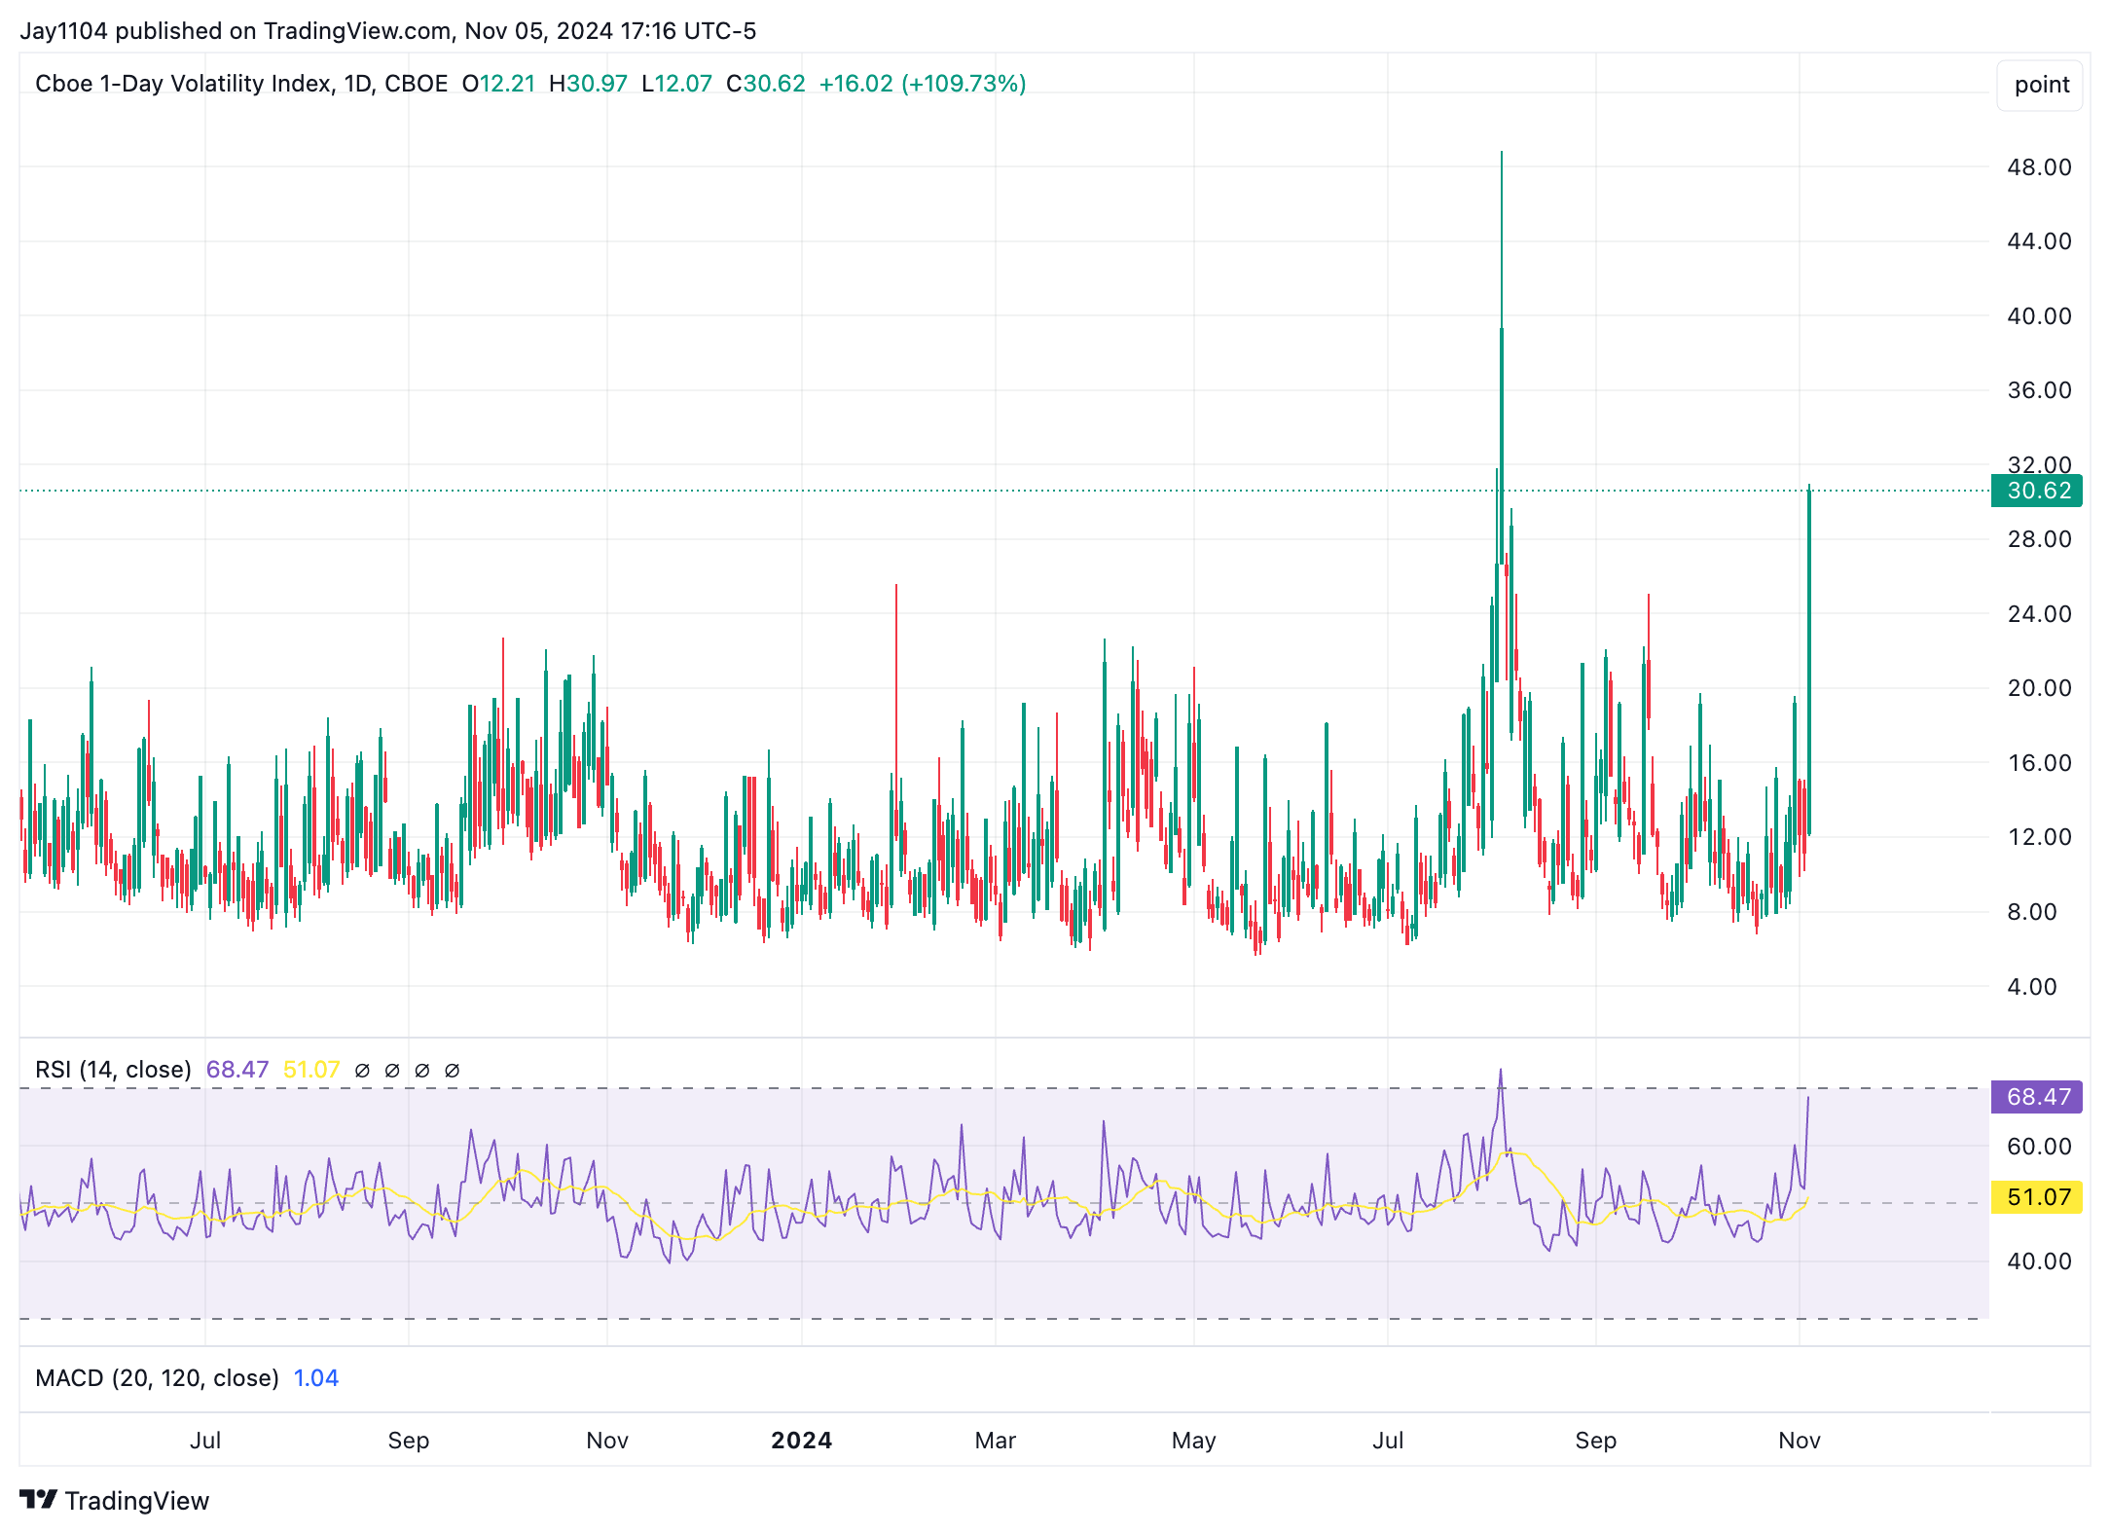Click the 'MACD (20, 120, close)' indicator label
Image resolution: width=2110 pixels, height=1534 pixels.
157,1378
